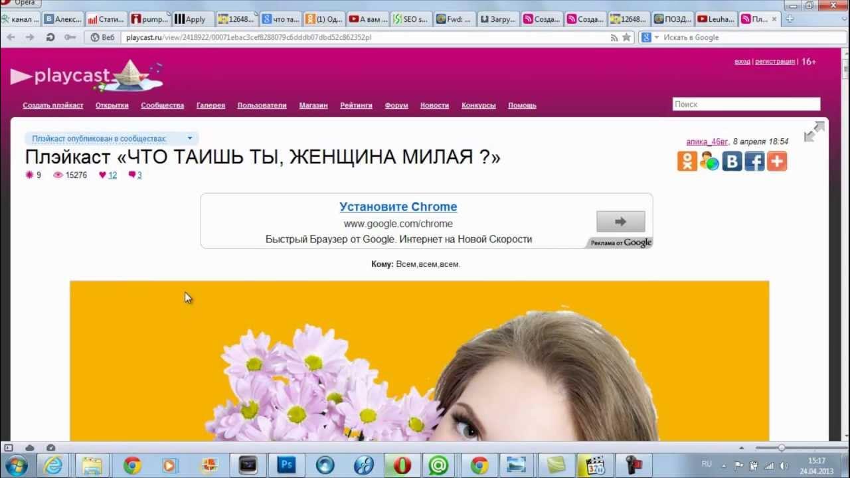
Task: Open Windows Start menu
Action: click(15, 465)
